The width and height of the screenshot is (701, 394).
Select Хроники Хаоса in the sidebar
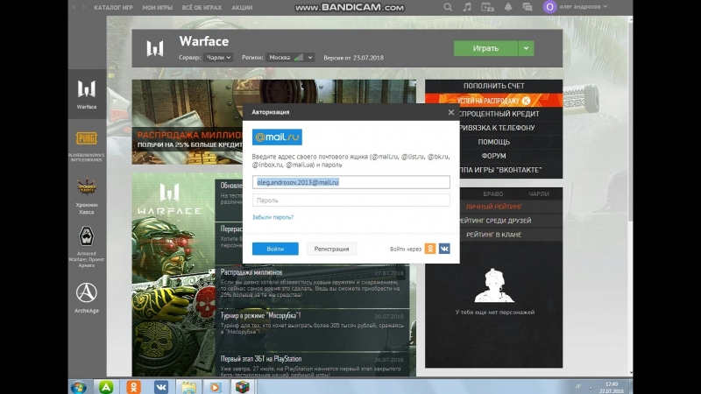(87, 196)
